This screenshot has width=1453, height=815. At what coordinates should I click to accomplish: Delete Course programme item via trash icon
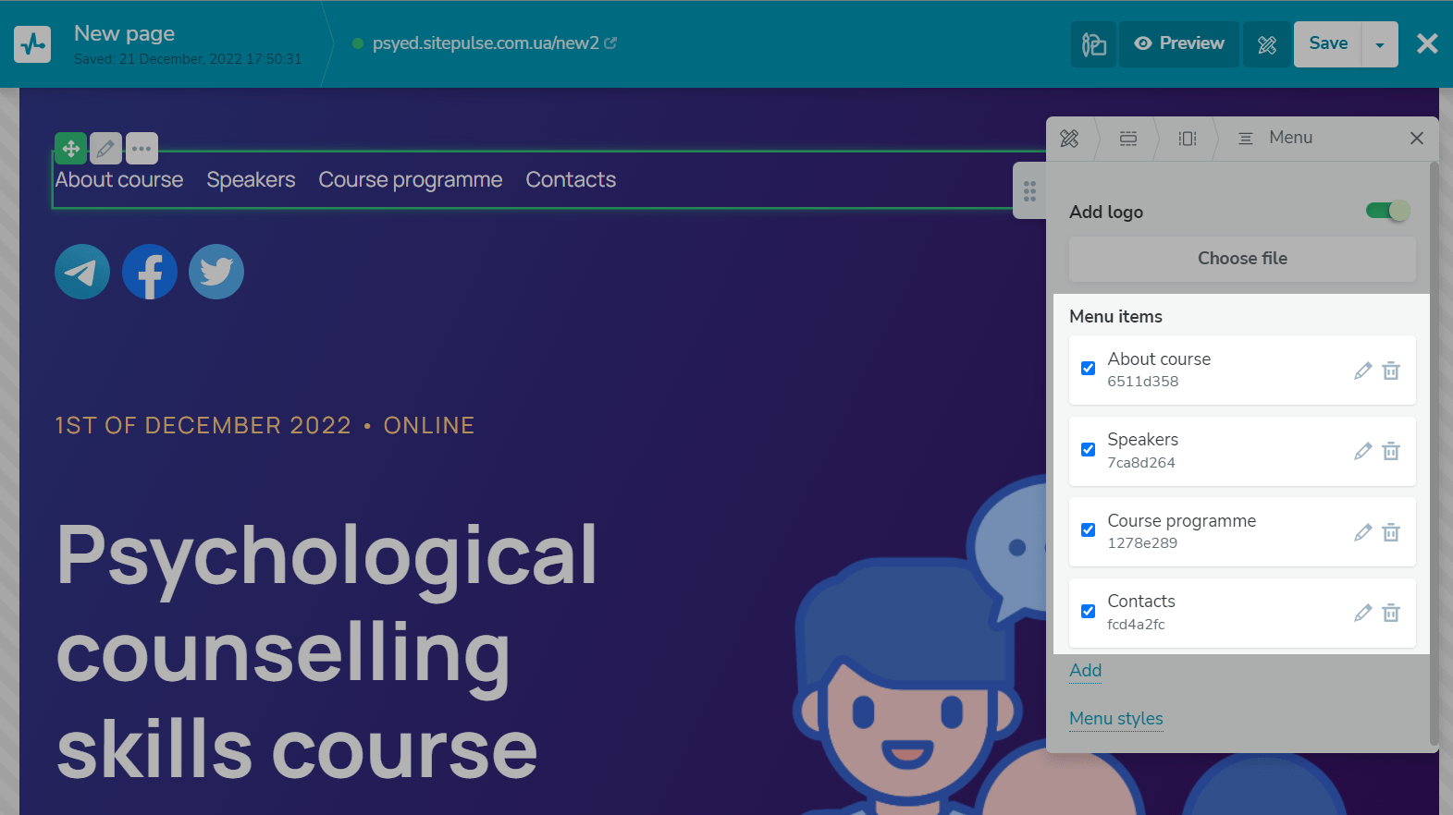[x=1391, y=532]
